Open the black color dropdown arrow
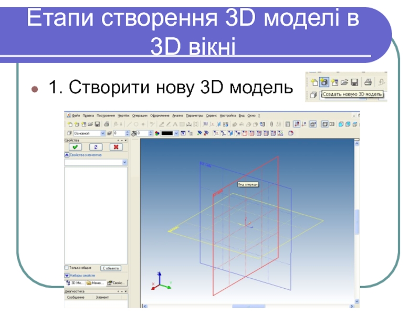The image size is (420, 315). pos(176,133)
